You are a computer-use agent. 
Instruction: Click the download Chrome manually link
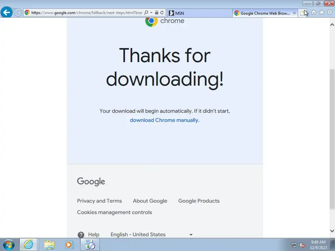[164, 120]
